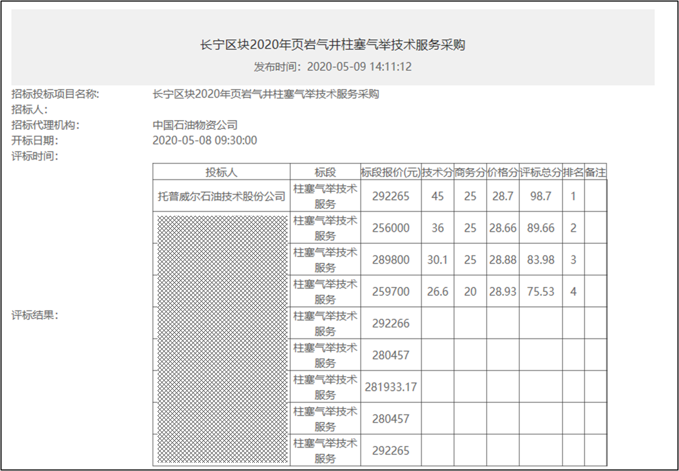This screenshot has height=471, width=679.
Task: Click business score 20
Action: point(470,291)
